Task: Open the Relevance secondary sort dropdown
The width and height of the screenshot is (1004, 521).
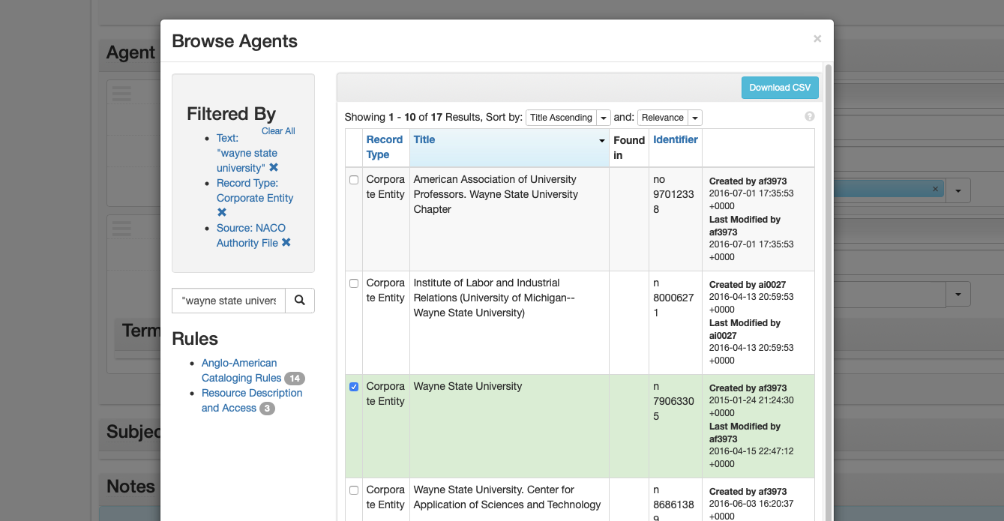Action: [x=669, y=118]
